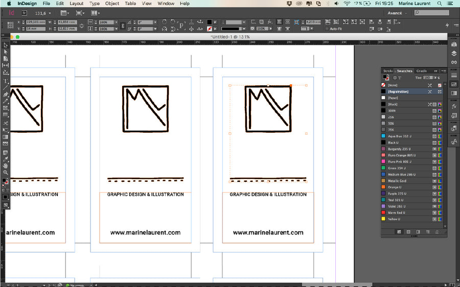Expand hidden panel tabs double arrow

point(435,71)
